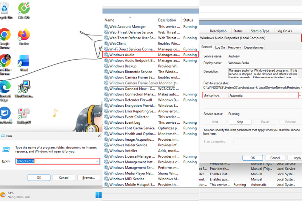This screenshot has height=201, width=302.
Task: Sort services list by Description column
Action: coord(168,20)
